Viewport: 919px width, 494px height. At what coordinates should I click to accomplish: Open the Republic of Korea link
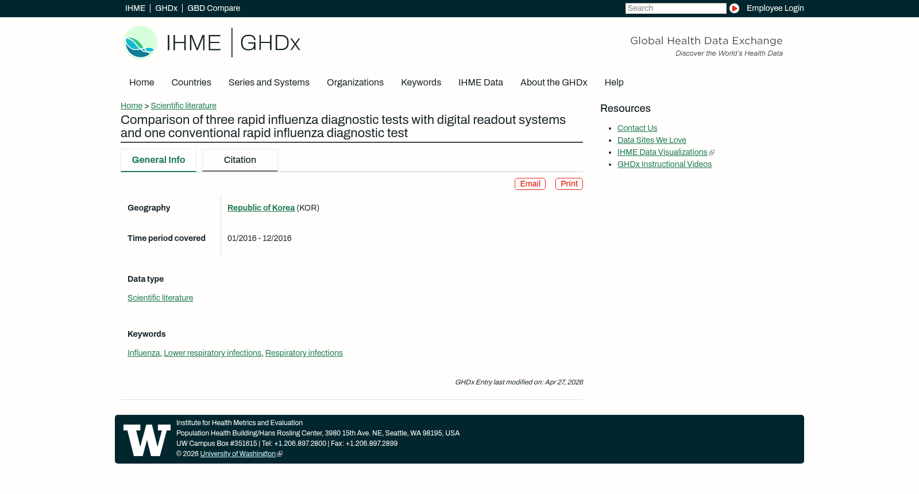(x=261, y=208)
